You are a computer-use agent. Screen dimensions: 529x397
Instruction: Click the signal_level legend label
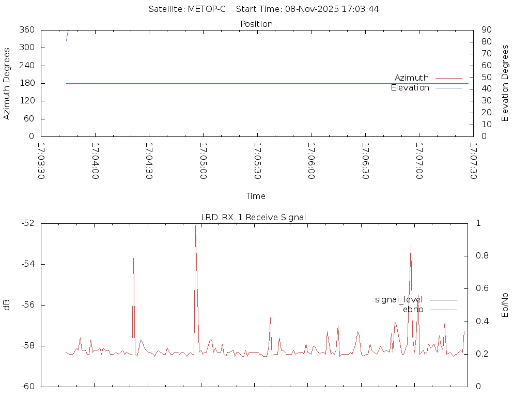point(399,300)
